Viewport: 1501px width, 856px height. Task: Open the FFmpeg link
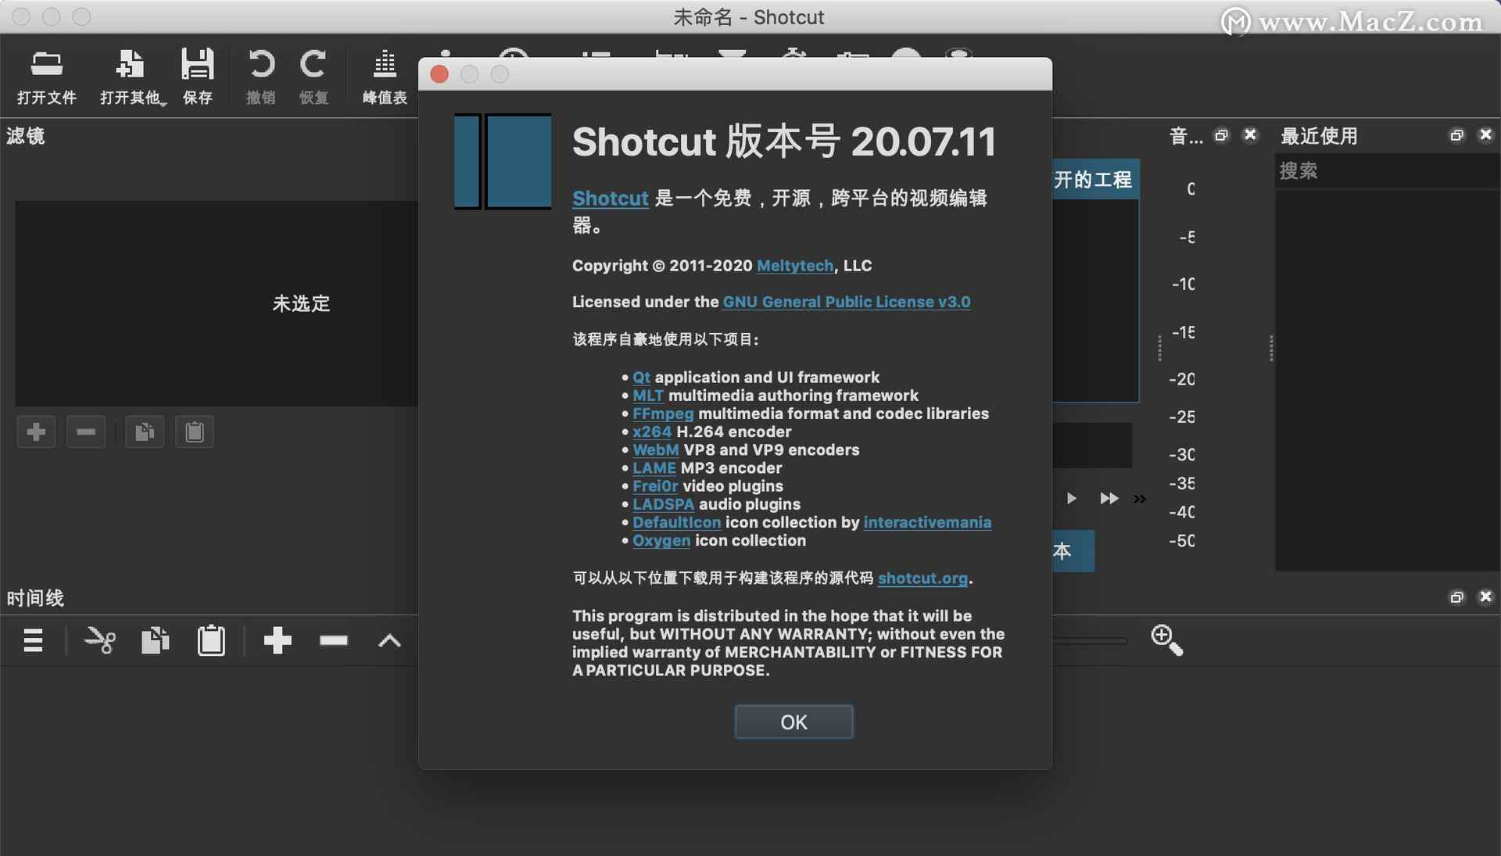(663, 414)
